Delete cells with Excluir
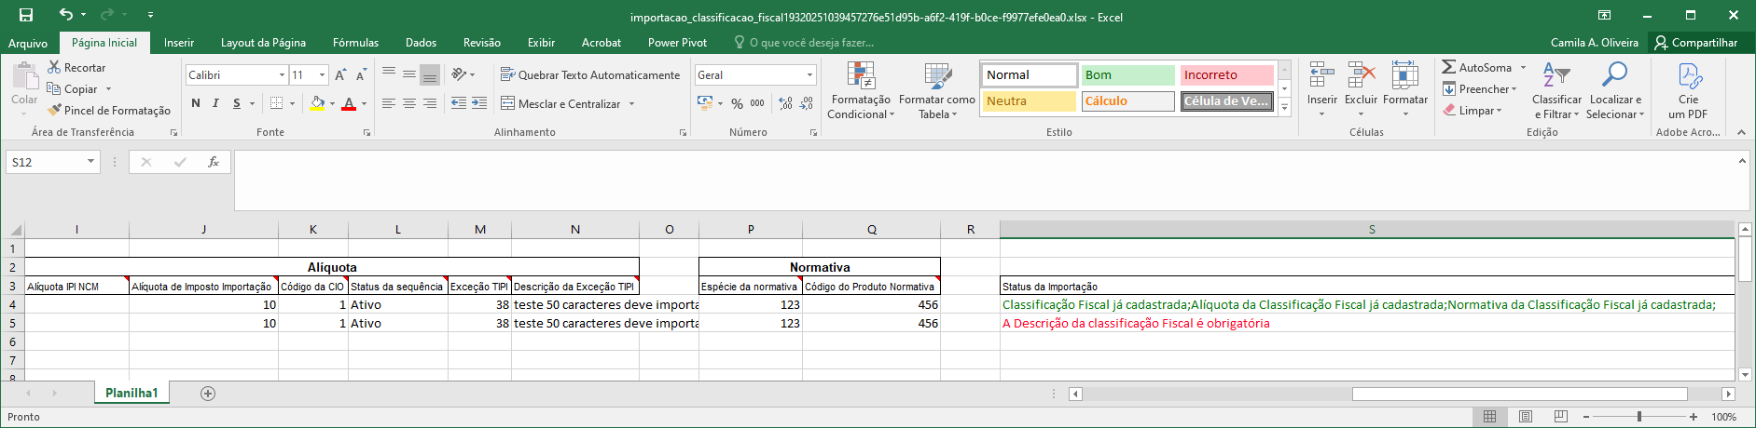The image size is (1756, 428). (1361, 90)
